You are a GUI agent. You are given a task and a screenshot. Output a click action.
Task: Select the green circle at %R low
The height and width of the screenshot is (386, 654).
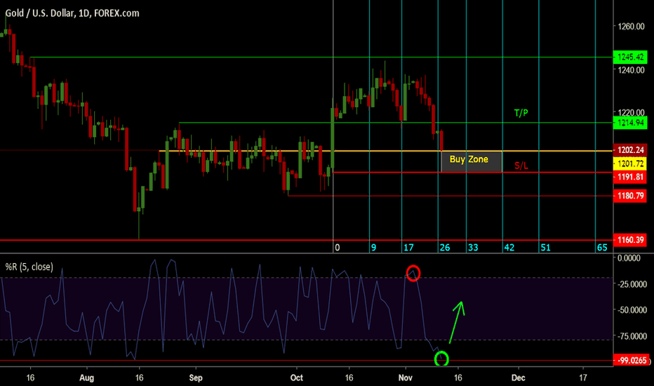[x=441, y=359]
